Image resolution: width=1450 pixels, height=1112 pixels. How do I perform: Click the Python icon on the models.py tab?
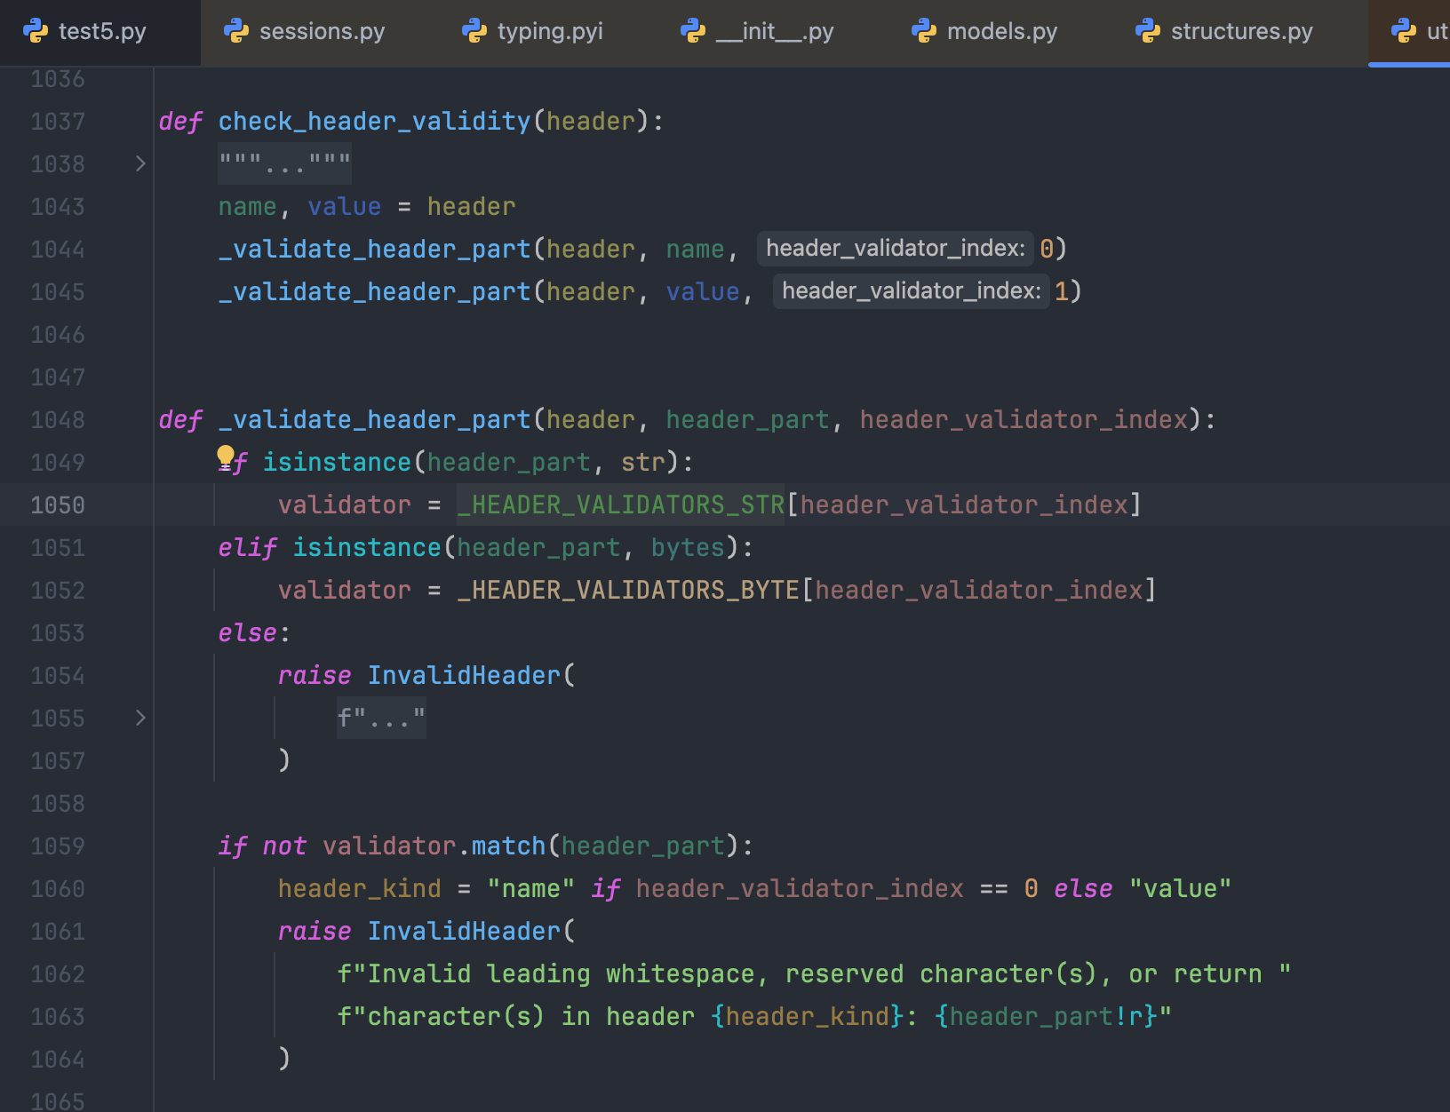[924, 31]
